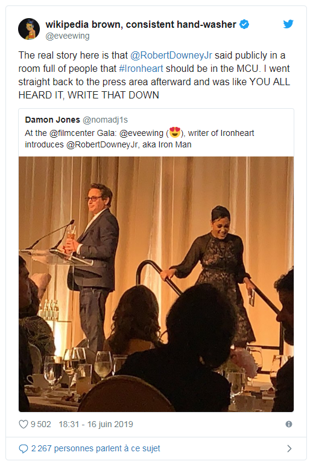The image size is (313, 467).
Task: Open the 2 267 personnes parlent à ce sujet link
Action: [95, 448]
